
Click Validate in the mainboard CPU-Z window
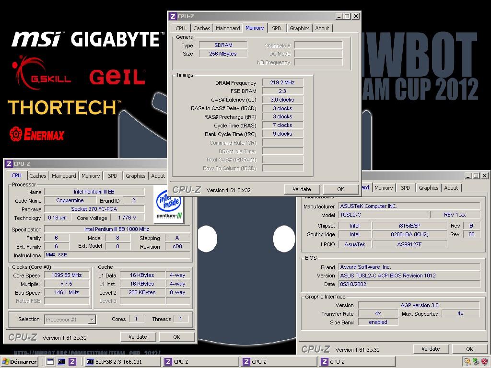[431, 349]
